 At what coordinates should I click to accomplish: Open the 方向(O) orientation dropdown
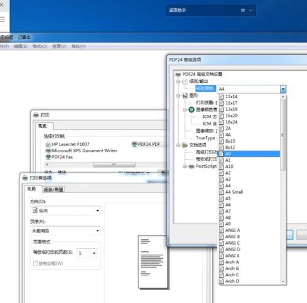tap(66, 211)
